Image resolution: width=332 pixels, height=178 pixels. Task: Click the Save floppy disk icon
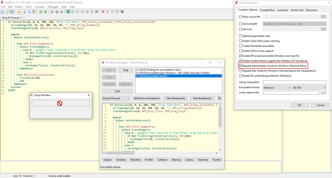12,12
